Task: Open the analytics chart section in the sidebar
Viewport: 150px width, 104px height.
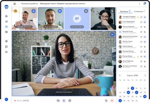Action: pos(6,21)
